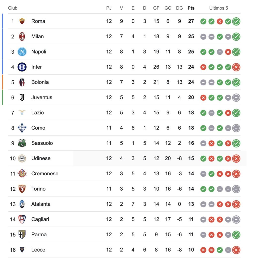Click the Milan club crest

coord(22,37)
